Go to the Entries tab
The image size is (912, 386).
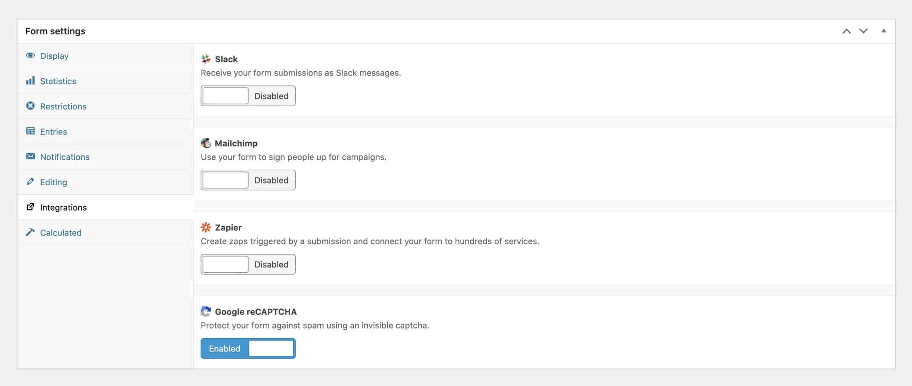[x=105, y=132]
